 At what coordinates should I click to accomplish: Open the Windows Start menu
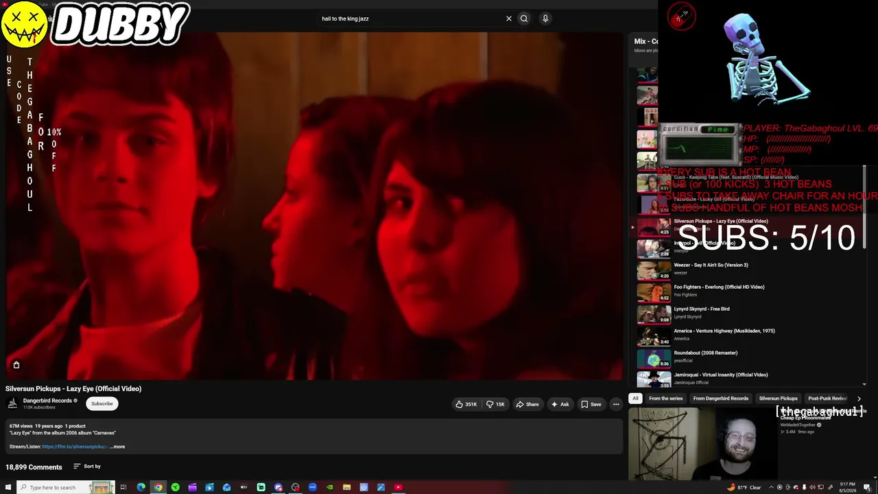coord(7,488)
